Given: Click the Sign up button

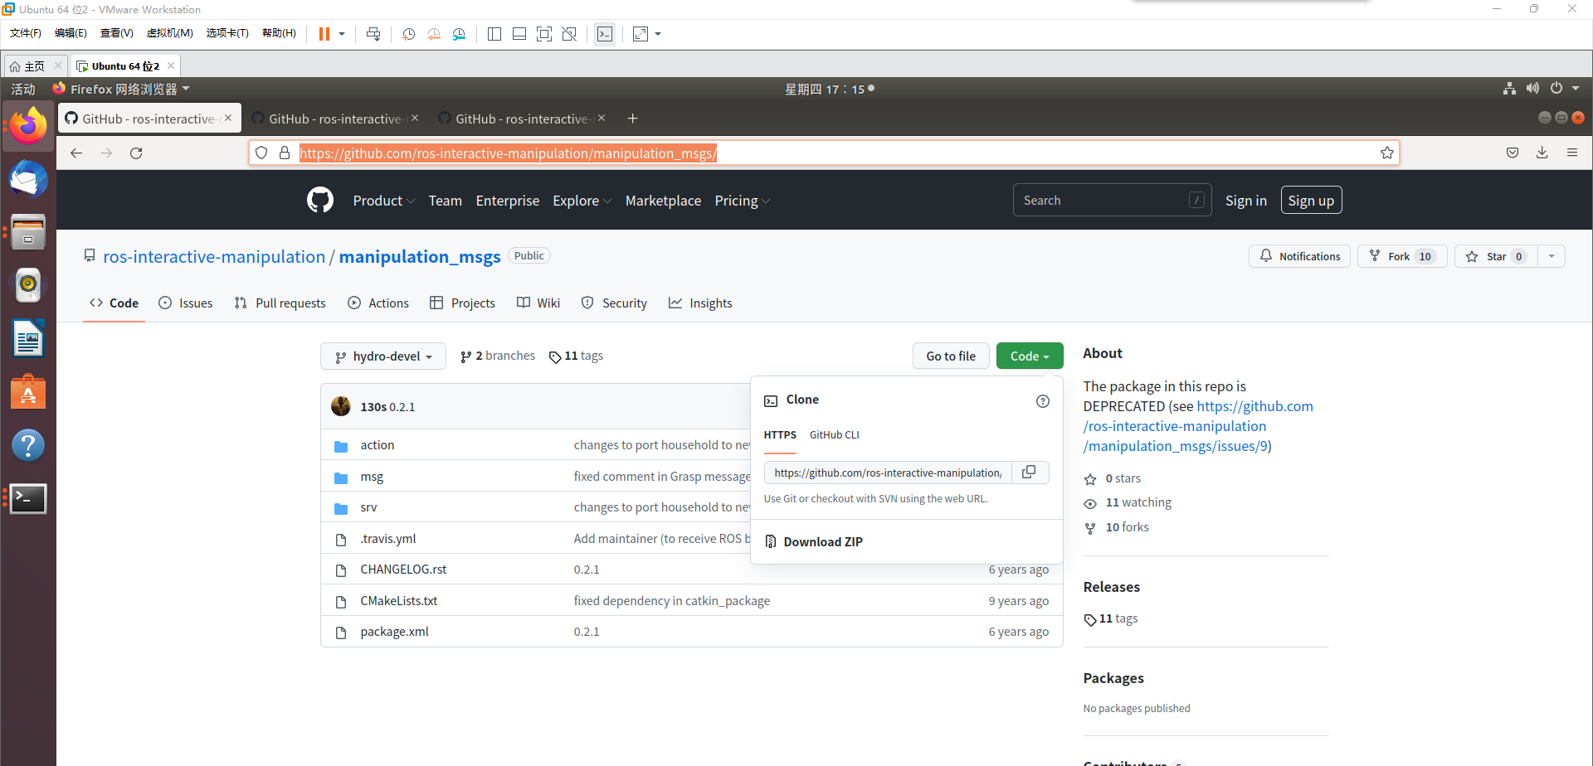Looking at the screenshot, I should [x=1311, y=200].
